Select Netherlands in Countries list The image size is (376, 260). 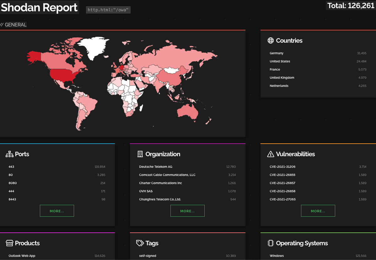[x=318, y=86]
